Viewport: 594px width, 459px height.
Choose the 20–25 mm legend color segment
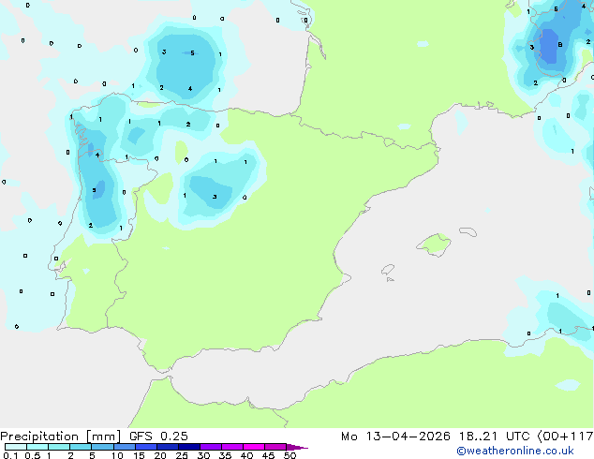pyautogui.click(x=168, y=447)
